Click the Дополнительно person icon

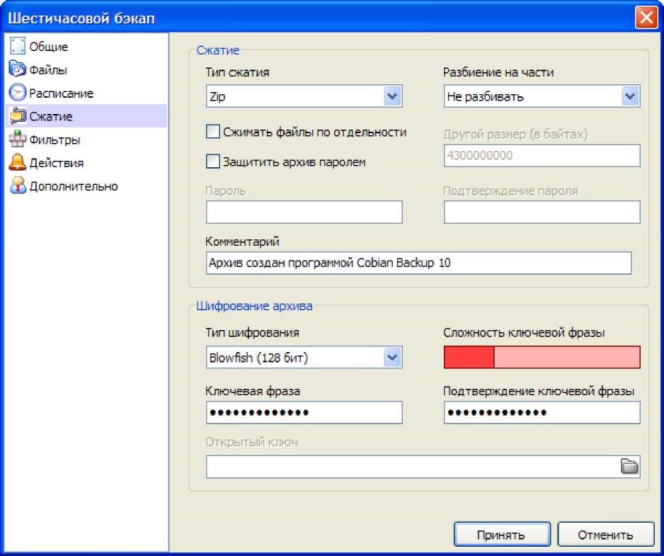coord(18,186)
